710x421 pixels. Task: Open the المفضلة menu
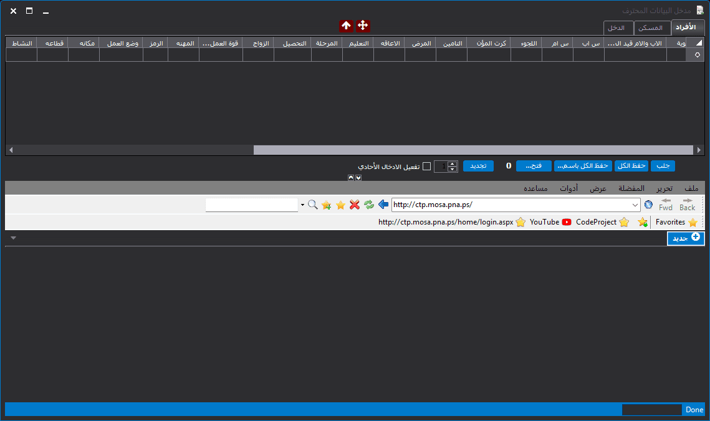[x=631, y=188]
